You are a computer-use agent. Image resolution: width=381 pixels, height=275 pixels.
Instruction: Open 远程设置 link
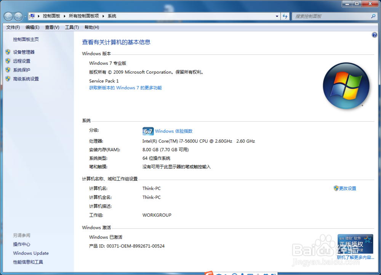pos(22,61)
